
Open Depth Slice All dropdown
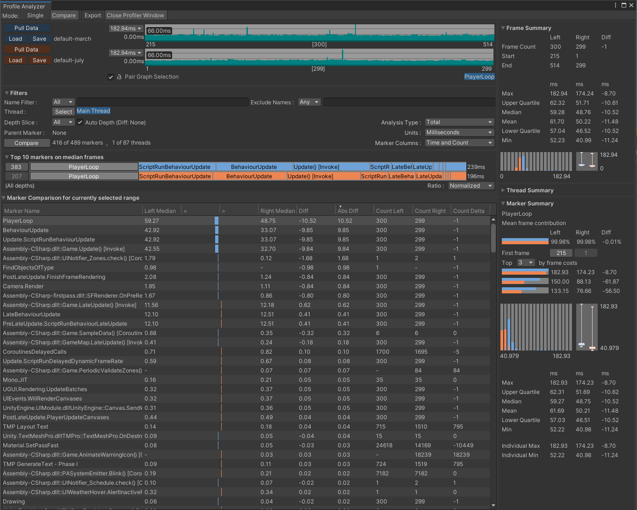click(64, 122)
